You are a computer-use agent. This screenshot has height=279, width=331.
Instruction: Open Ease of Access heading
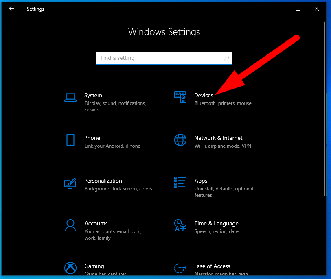pos(212,266)
